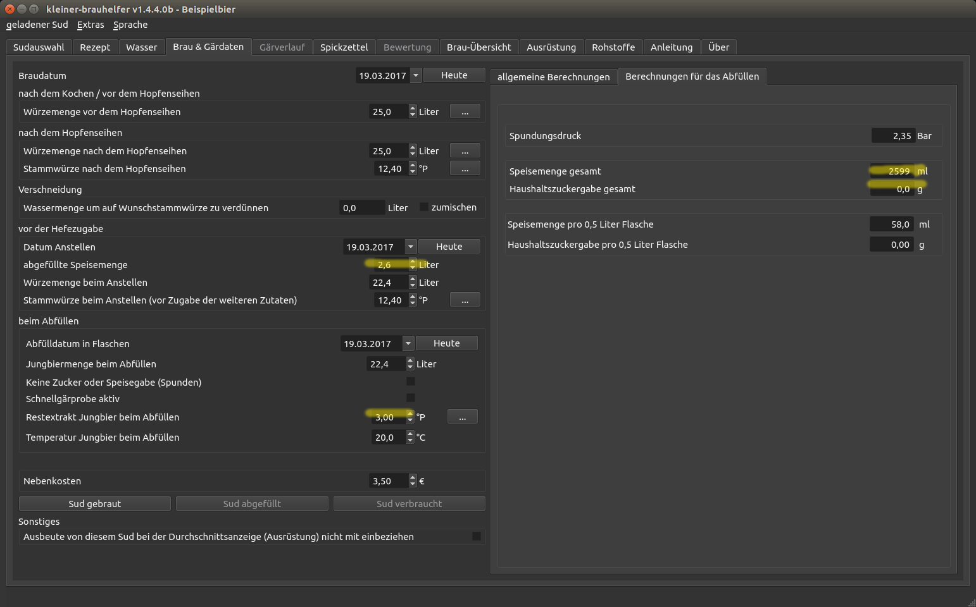
Task: Click the '...' button for Würzemenge vor dem Hopfenseihen
Action: point(465,112)
